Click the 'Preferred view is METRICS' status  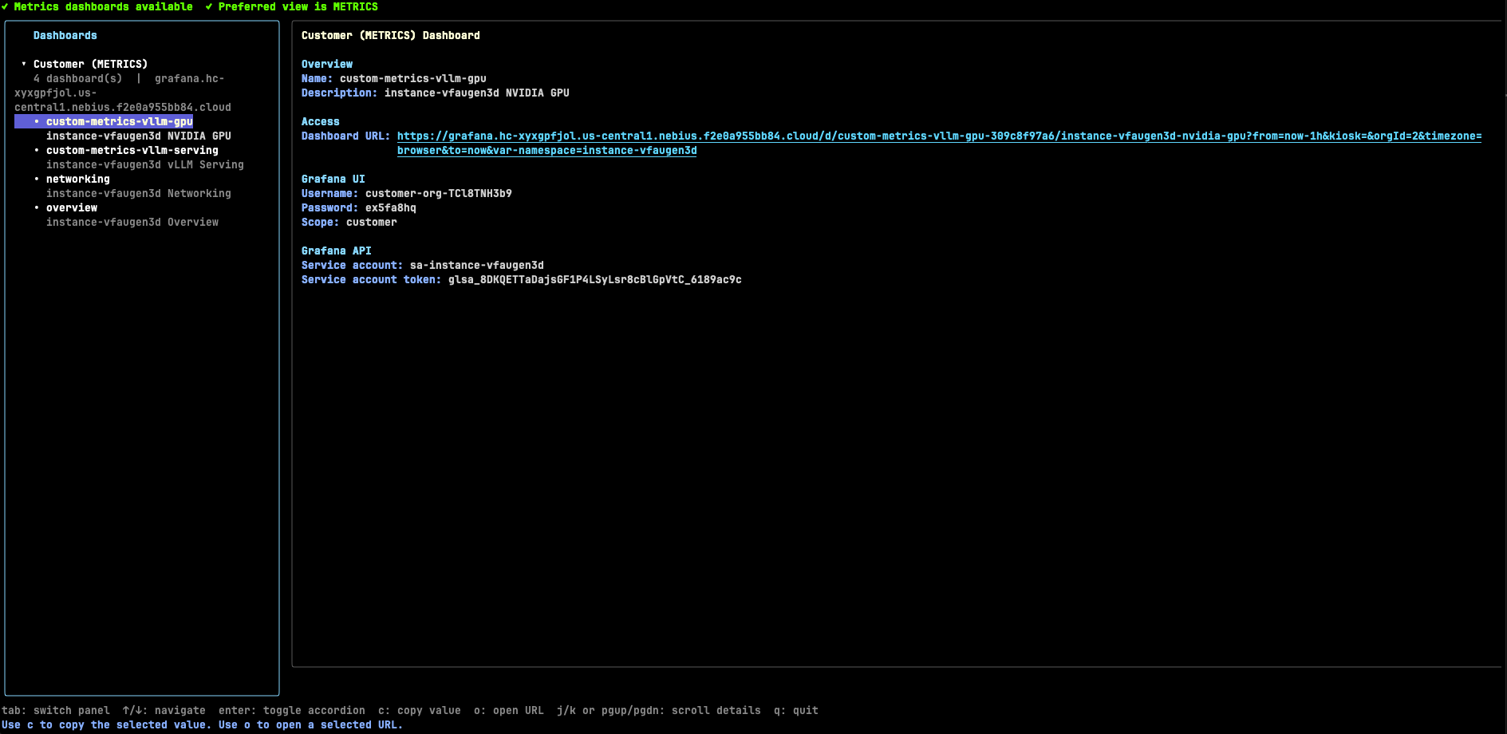click(298, 6)
